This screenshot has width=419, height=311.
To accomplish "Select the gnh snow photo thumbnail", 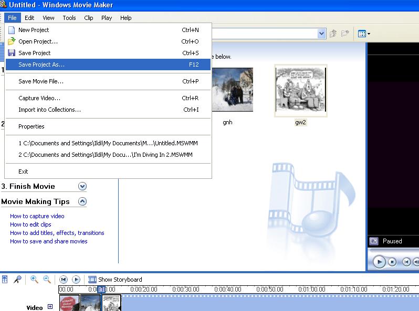I will [232, 90].
